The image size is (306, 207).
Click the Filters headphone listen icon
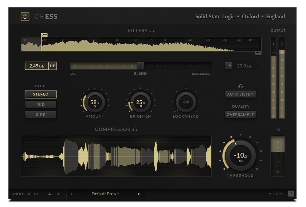[x=152, y=30]
